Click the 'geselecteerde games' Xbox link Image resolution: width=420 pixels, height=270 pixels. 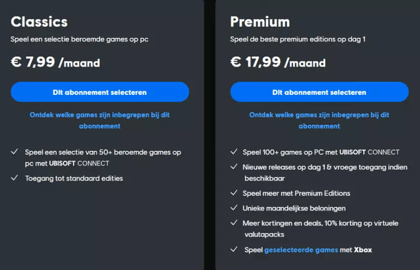301,250
